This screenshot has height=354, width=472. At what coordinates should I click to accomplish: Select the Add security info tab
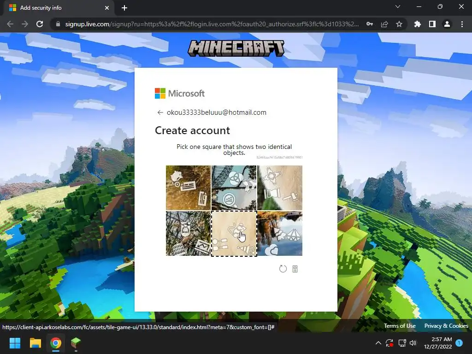[59, 8]
